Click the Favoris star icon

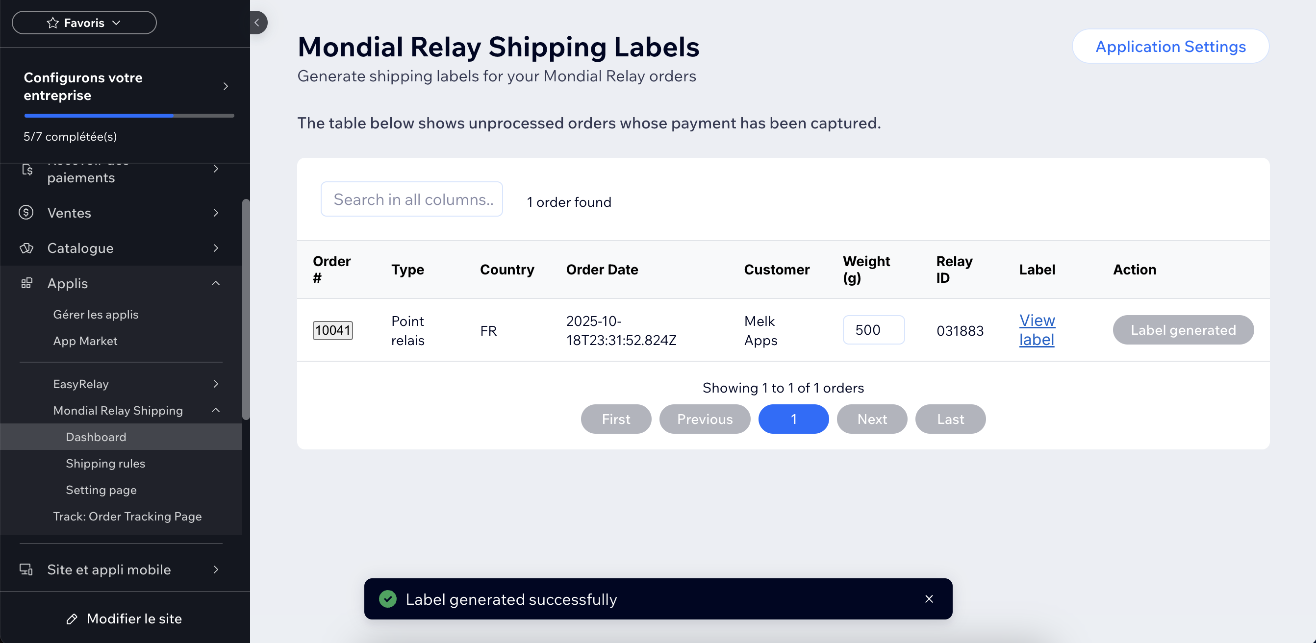(52, 23)
